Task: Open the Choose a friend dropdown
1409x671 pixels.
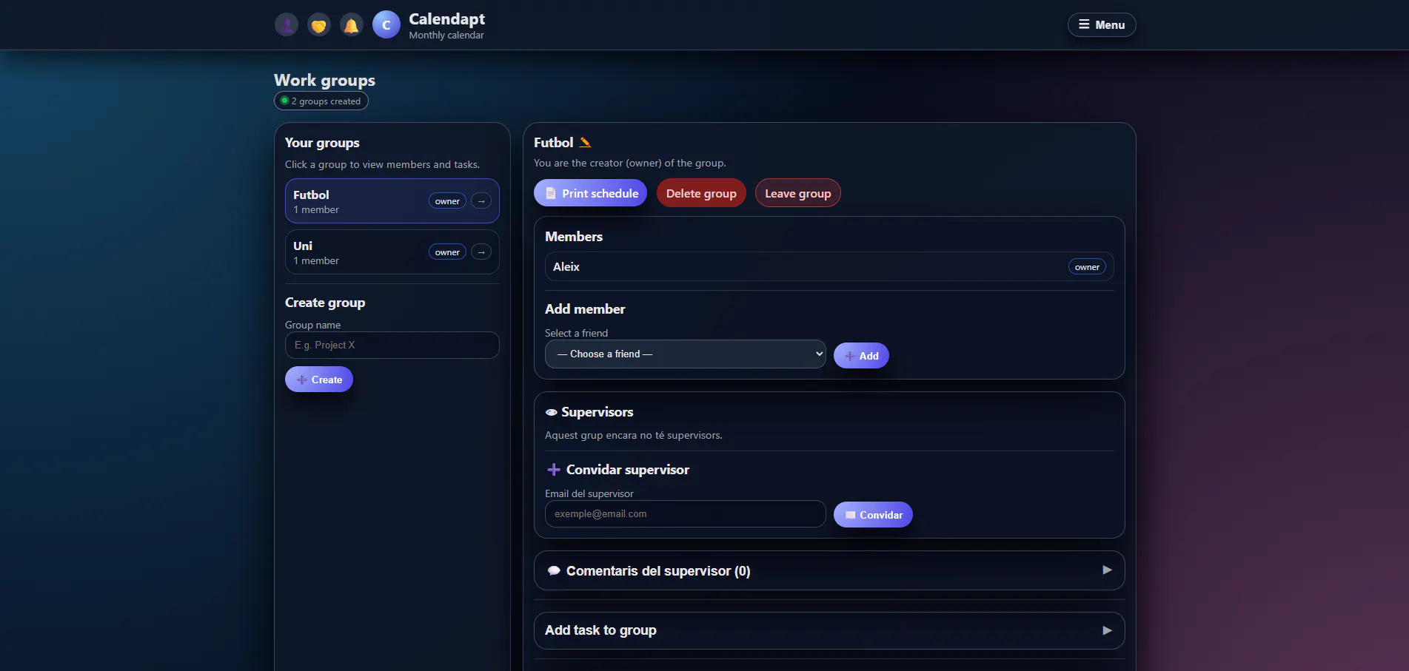Action: click(x=686, y=354)
